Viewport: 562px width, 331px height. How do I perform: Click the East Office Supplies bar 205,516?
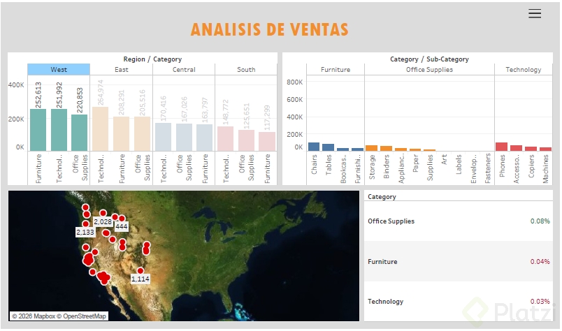pos(143,134)
